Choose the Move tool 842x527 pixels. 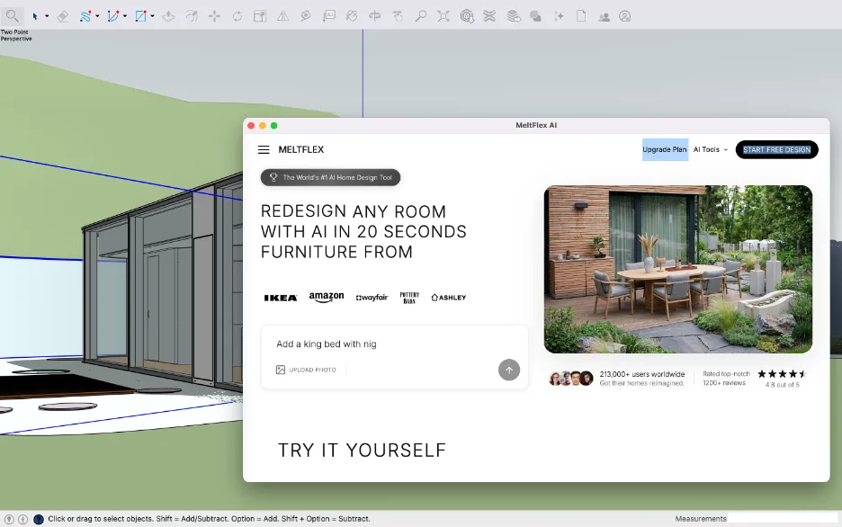click(x=214, y=16)
